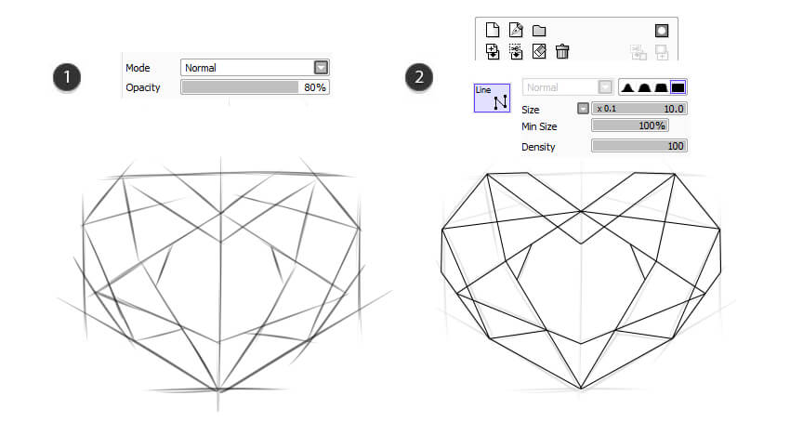Viewport: 790px width, 422px height.
Task: Adjust the Opacity 80% slider
Action: click(x=255, y=87)
